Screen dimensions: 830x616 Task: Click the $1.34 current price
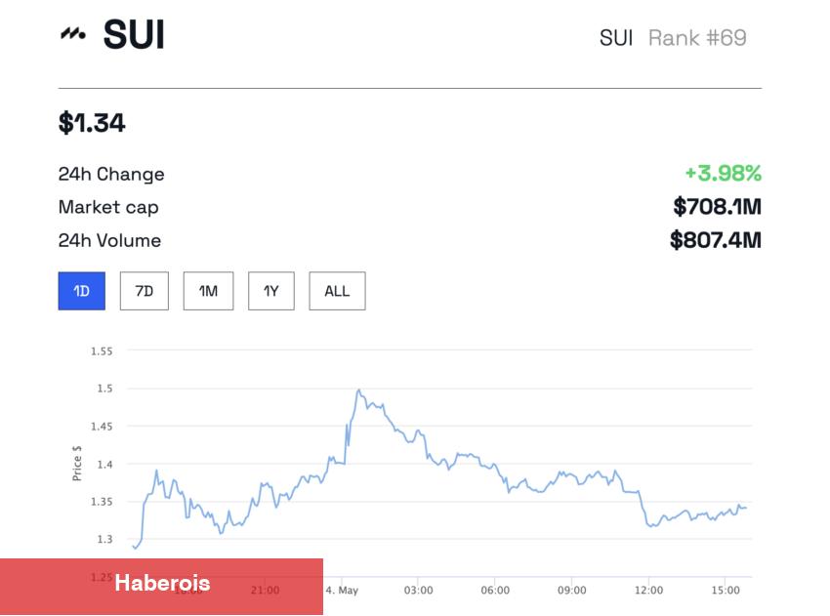click(x=92, y=123)
